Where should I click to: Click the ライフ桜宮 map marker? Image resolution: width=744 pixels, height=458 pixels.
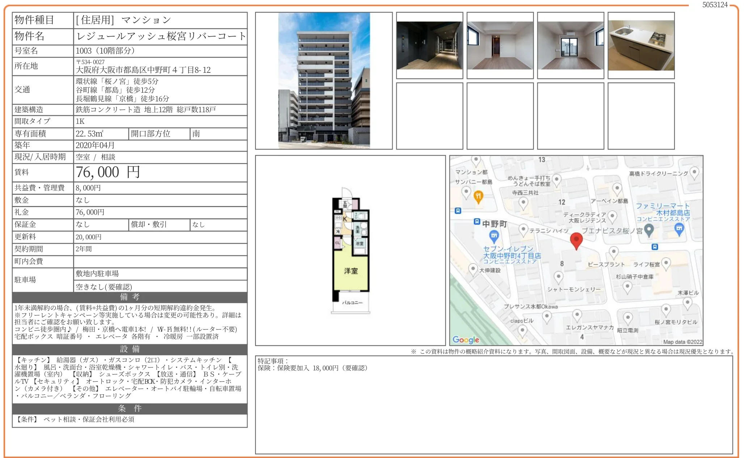pyautogui.click(x=666, y=263)
